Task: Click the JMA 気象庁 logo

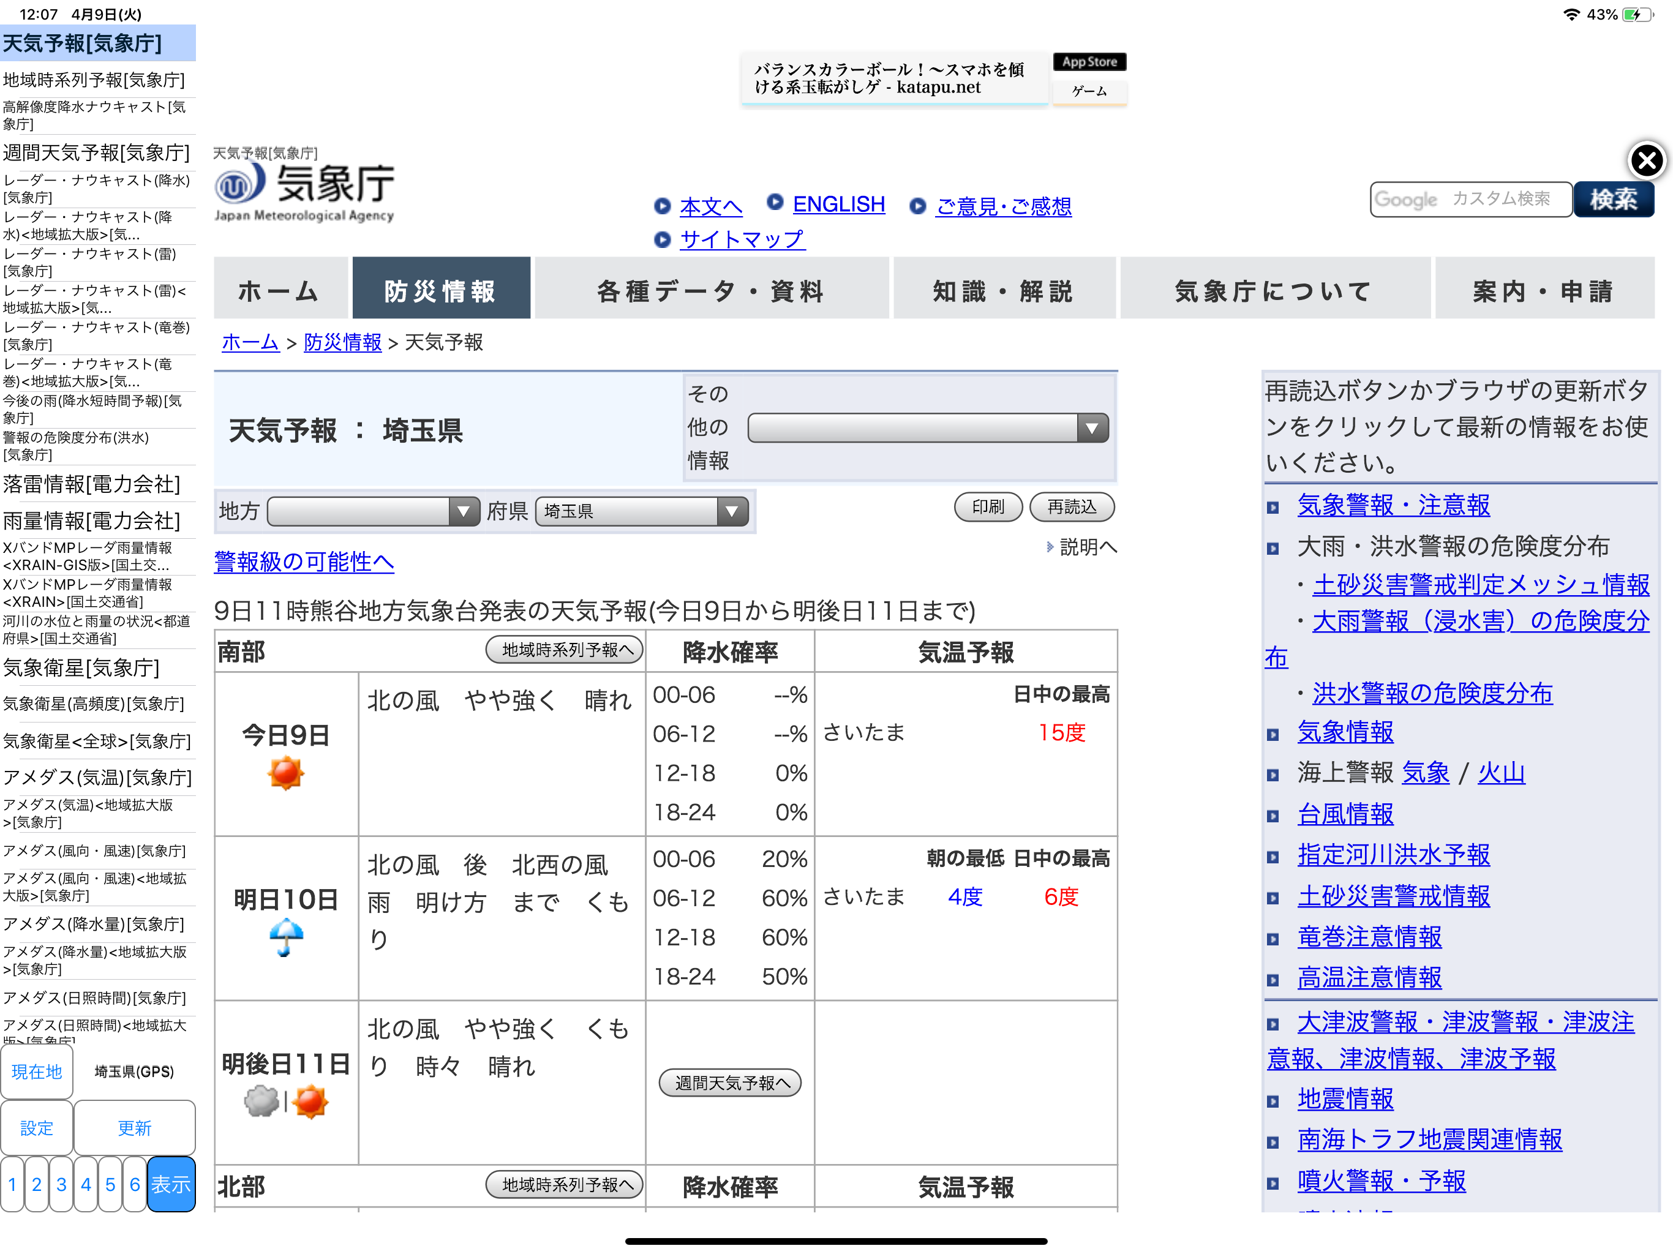Action: 304,193
